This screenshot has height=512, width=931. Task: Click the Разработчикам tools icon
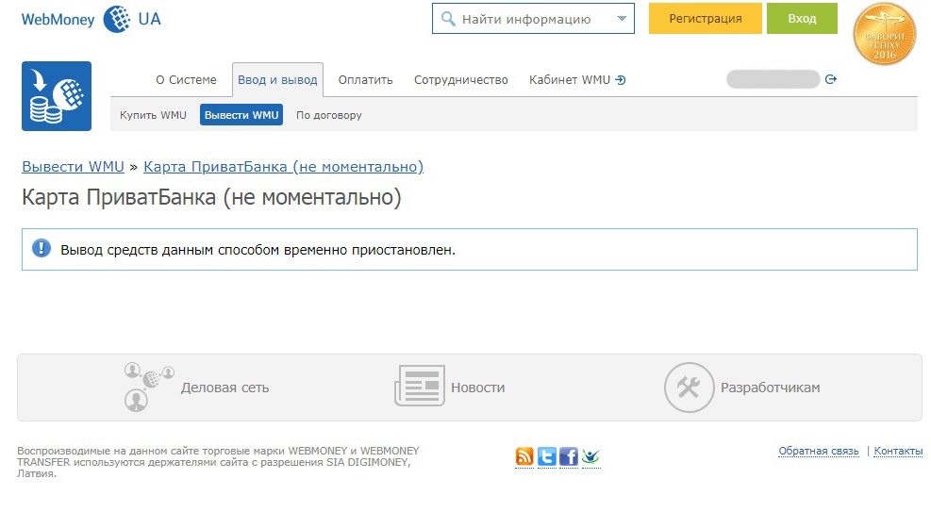click(x=689, y=388)
